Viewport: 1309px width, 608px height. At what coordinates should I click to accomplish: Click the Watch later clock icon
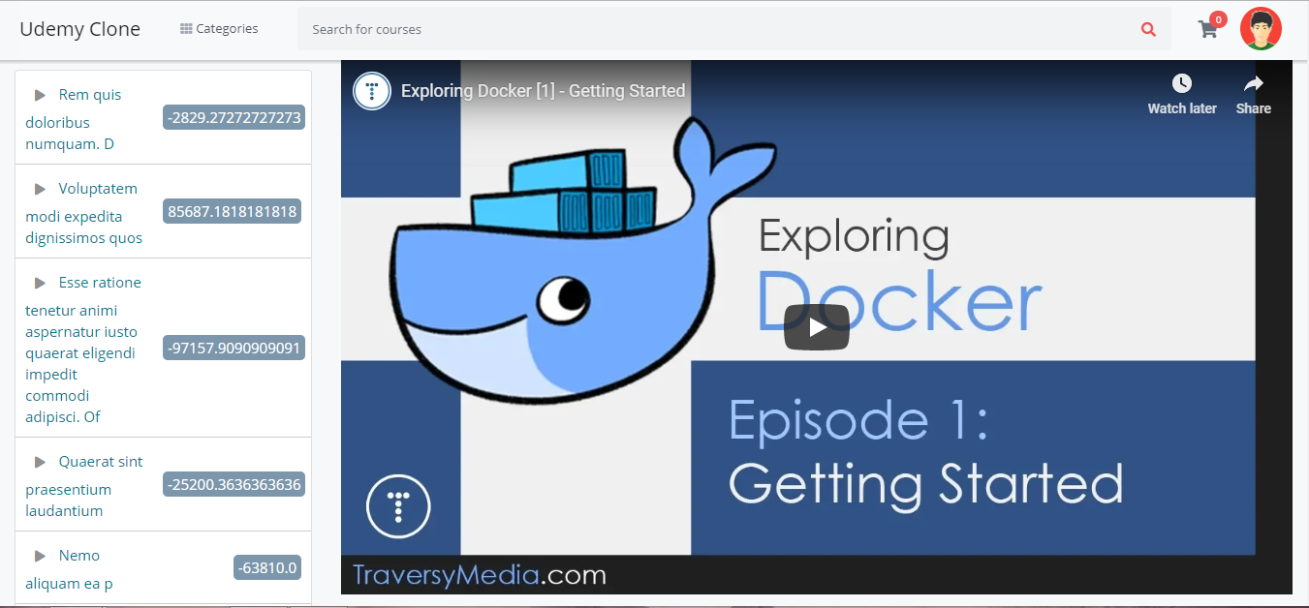(x=1182, y=83)
